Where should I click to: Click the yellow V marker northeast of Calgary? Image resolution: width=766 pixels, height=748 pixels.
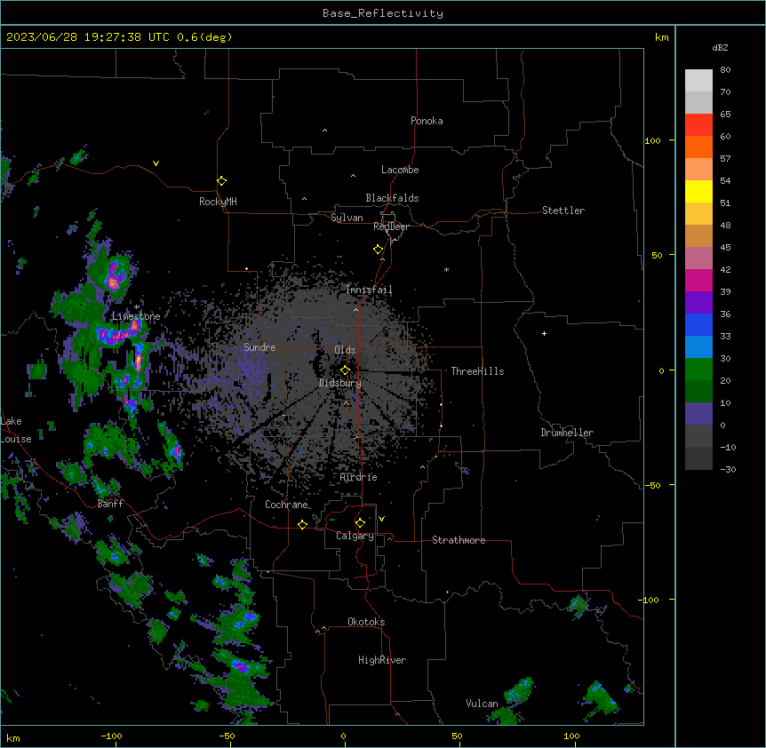tap(381, 519)
